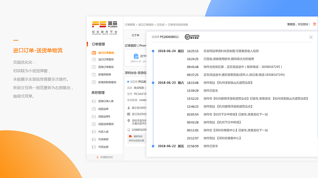318x178 pixels.
Task: Click the 最新物流 summary box
Action: [137, 138]
